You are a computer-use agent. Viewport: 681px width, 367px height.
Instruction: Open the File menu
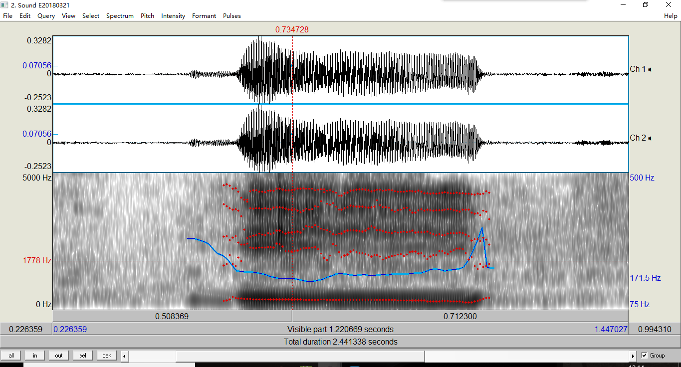(7, 16)
